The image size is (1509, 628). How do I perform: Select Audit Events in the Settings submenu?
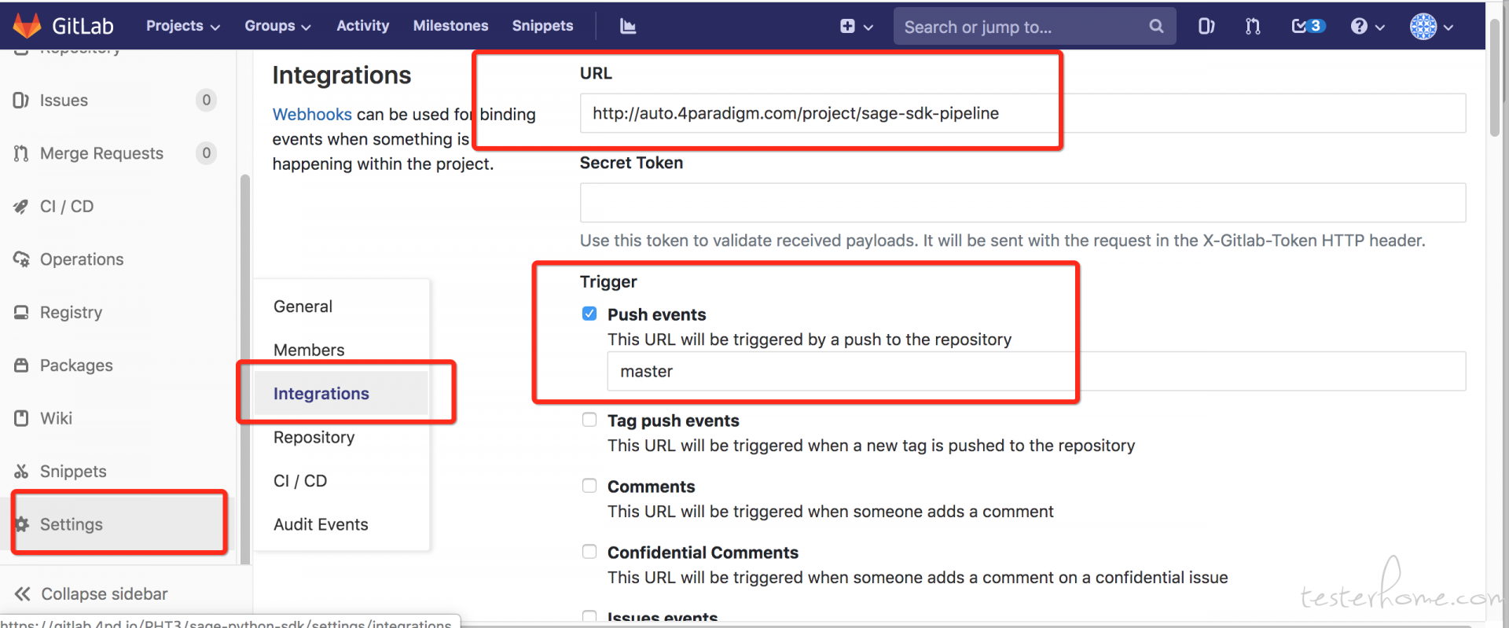pos(321,524)
